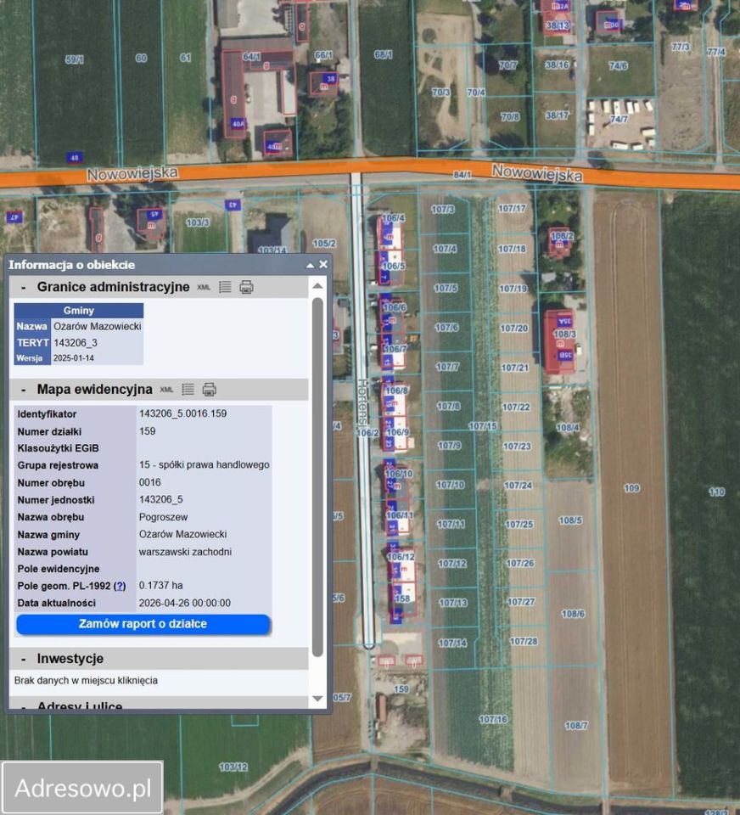Click the info panel scrollbar thumb
Viewport: 740px width, 815px height.
pyautogui.click(x=317, y=477)
